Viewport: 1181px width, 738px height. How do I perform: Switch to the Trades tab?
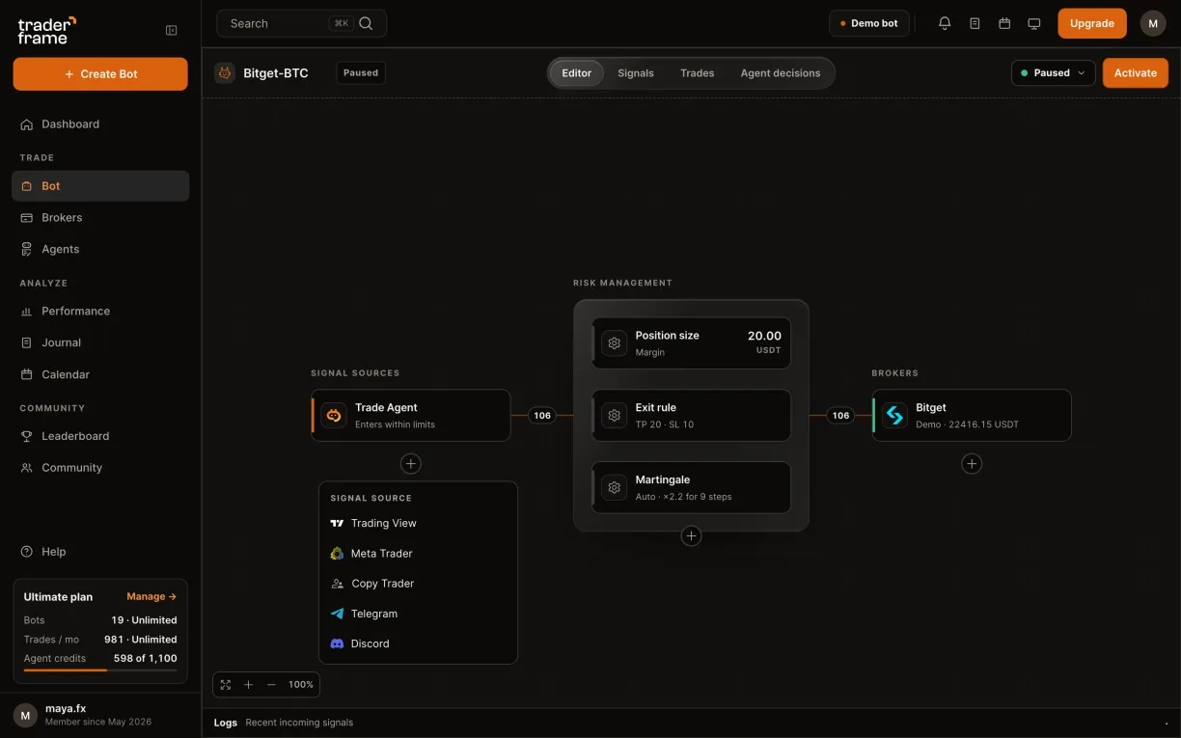(x=697, y=73)
